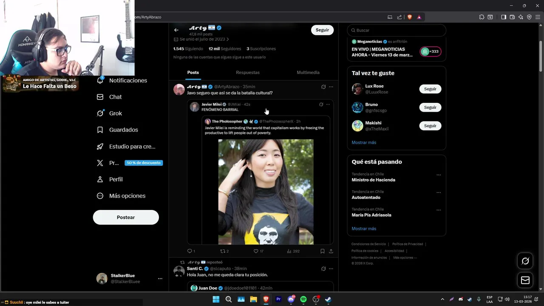The image size is (544, 306).
Task: Open Condiciones de Servicio link
Action: [369, 244]
